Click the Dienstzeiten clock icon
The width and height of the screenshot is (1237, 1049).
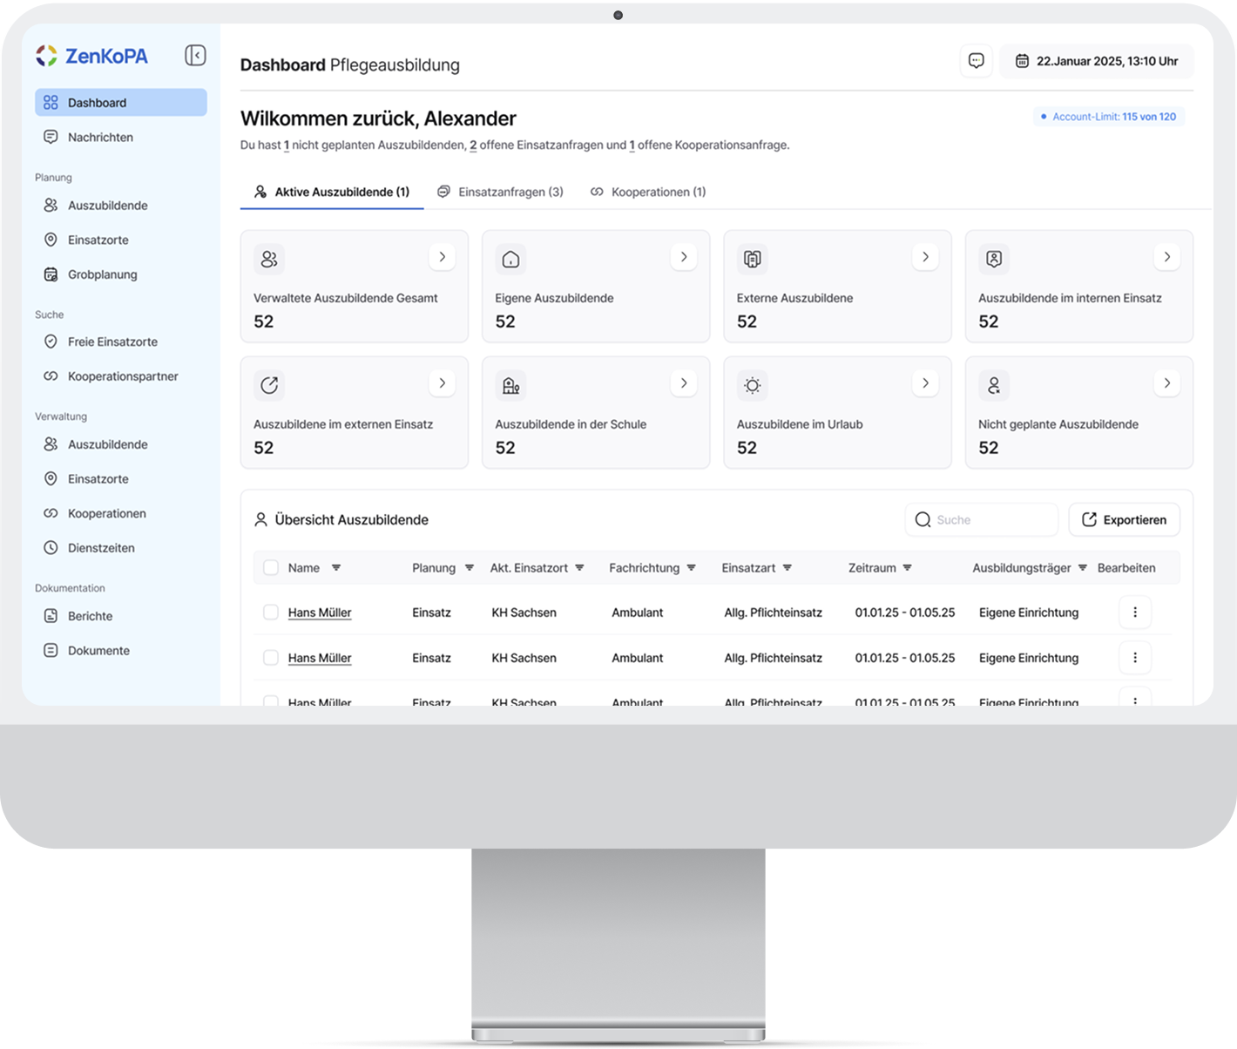point(51,548)
